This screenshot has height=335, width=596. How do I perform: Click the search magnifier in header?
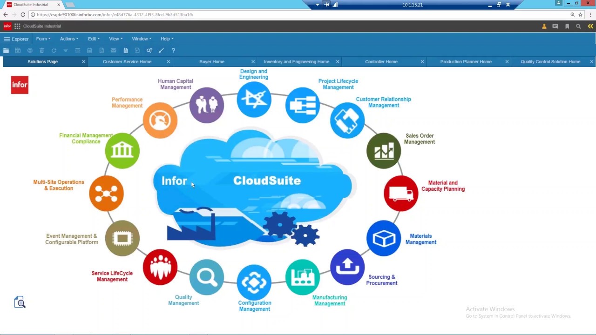pyautogui.click(x=578, y=27)
